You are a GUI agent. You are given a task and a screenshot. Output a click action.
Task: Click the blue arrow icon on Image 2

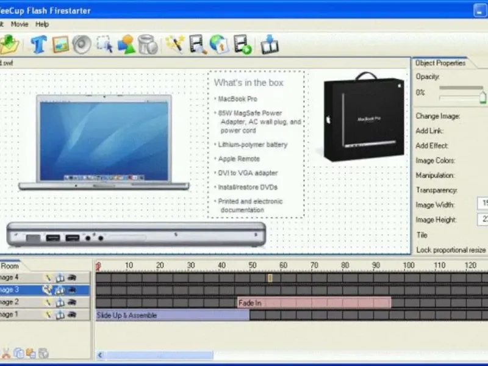click(x=60, y=302)
